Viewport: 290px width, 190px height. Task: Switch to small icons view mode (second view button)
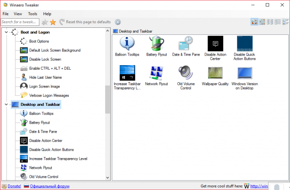262,22
